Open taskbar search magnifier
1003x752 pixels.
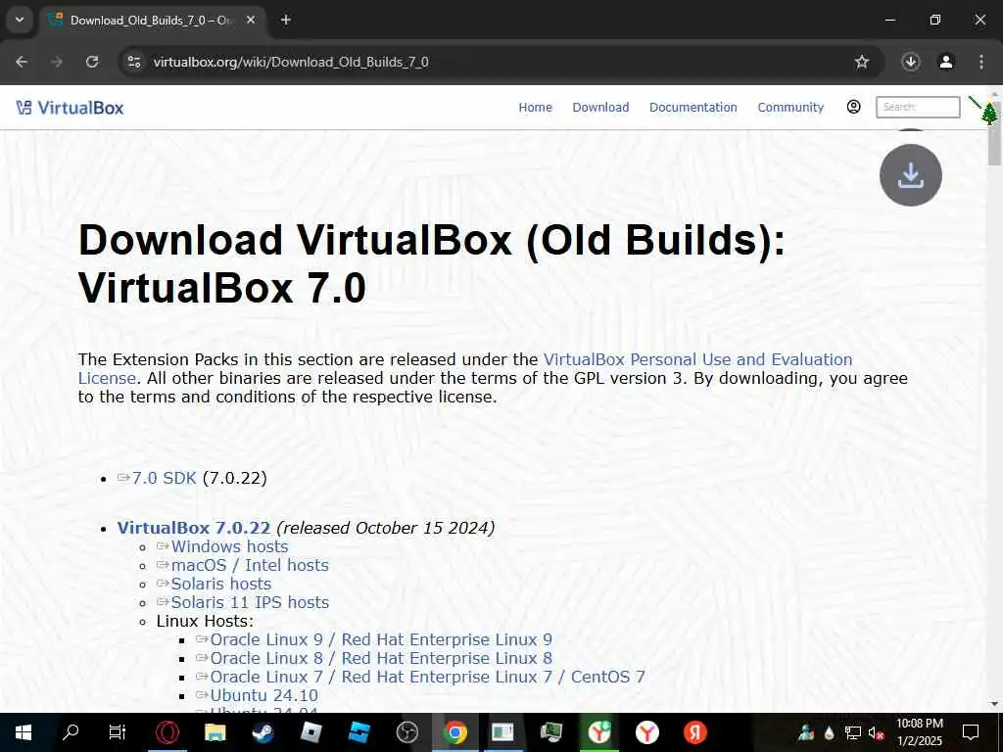(71, 732)
